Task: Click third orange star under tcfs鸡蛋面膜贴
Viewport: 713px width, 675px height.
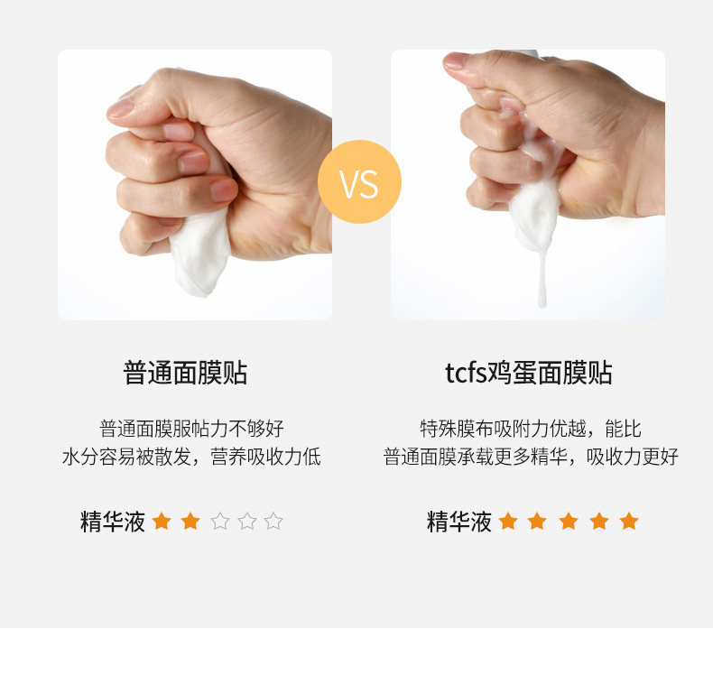Action: coord(569,521)
